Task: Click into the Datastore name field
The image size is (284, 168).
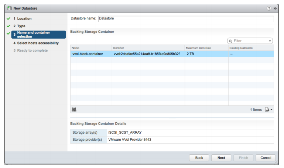Action: click(186, 19)
